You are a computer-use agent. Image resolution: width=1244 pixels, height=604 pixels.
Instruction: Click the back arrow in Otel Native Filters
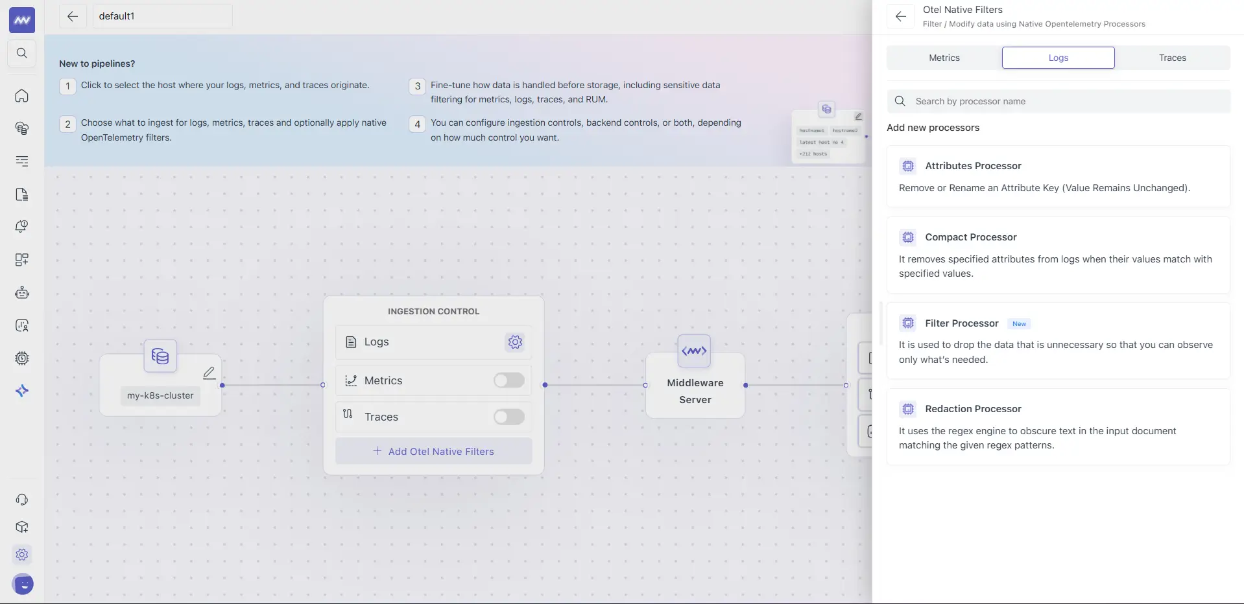pyautogui.click(x=901, y=16)
